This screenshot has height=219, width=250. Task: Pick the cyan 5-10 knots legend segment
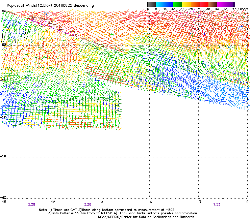pos(160,4)
